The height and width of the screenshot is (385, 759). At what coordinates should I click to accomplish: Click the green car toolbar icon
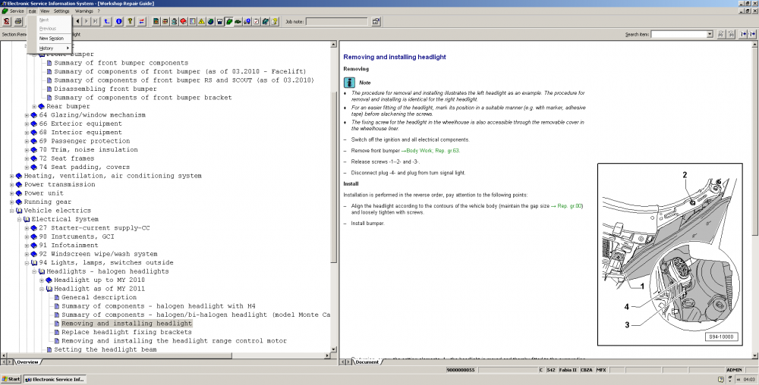click(238, 21)
